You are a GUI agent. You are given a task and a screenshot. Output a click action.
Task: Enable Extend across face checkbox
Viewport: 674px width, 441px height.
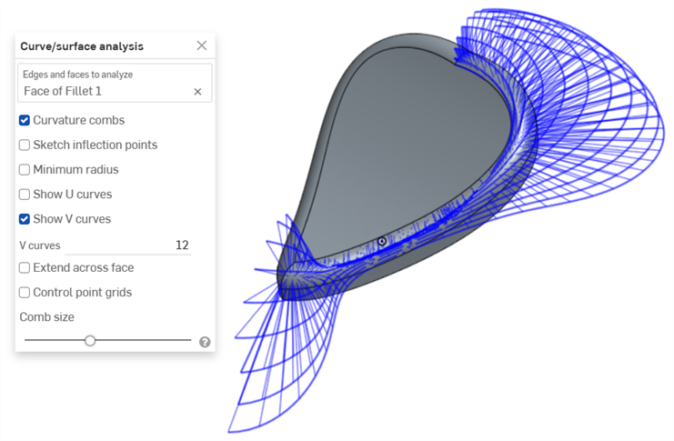25,267
